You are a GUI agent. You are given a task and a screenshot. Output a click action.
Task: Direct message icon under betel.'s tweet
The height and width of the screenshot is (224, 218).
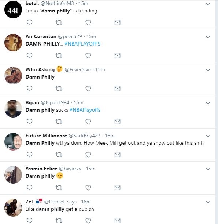118,22
